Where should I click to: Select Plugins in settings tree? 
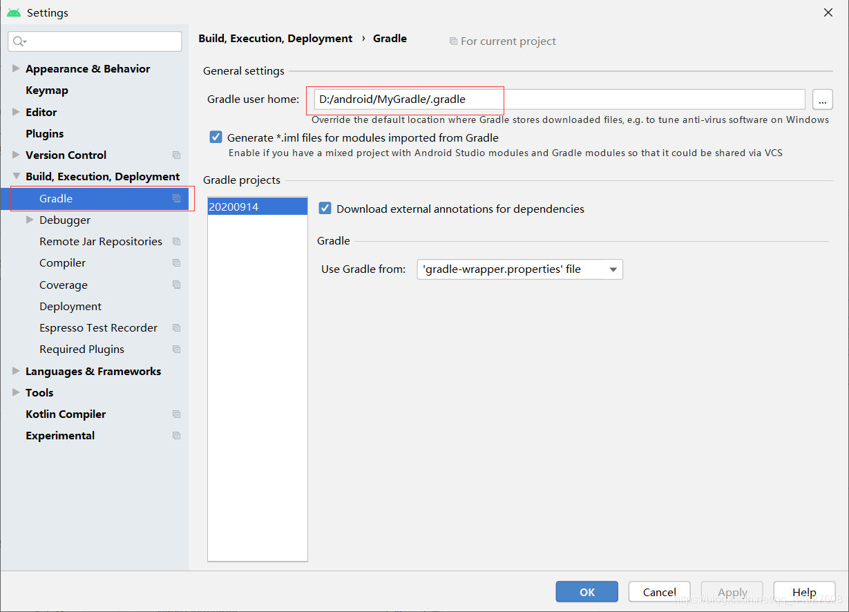point(45,133)
